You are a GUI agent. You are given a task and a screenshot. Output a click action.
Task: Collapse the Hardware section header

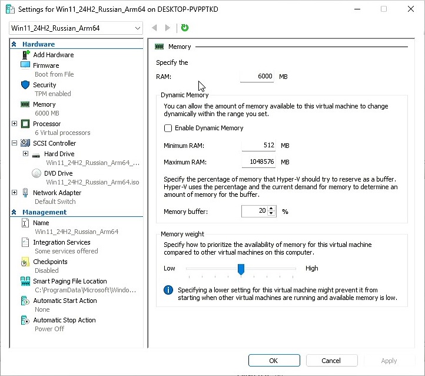pyautogui.click(x=14, y=44)
